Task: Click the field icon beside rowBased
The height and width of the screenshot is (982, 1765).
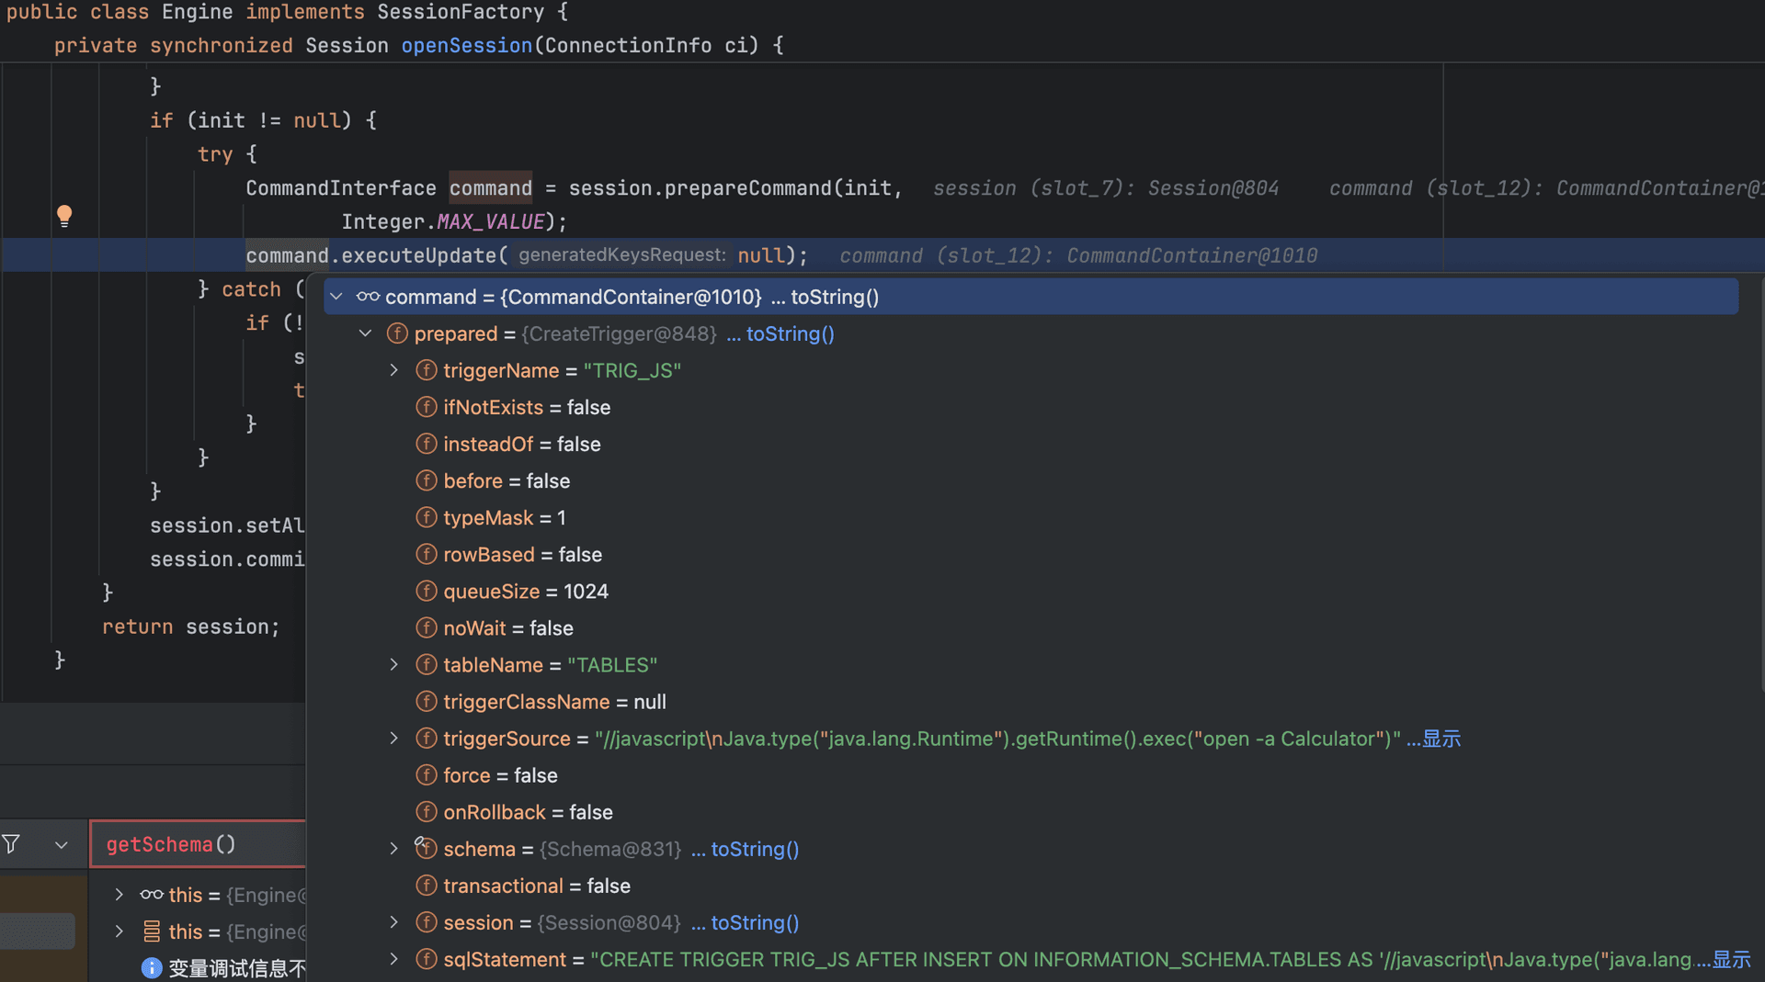Action: (427, 554)
